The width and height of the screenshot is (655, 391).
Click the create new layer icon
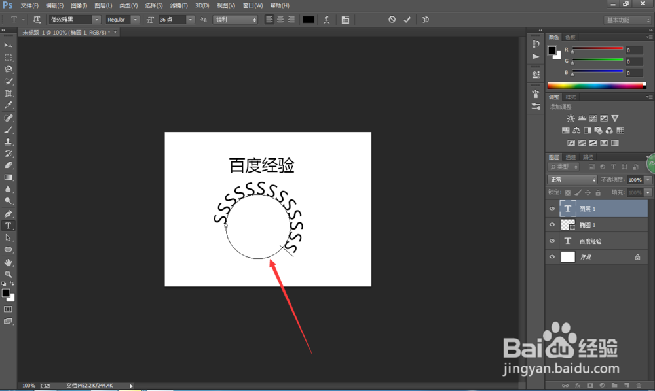(627, 386)
